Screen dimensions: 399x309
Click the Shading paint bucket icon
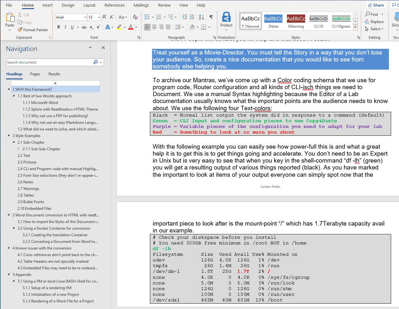point(192,27)
